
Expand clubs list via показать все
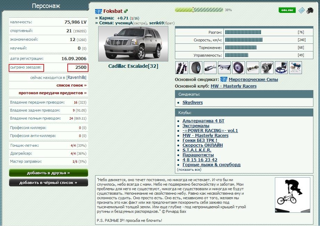[x=189, y=170]
